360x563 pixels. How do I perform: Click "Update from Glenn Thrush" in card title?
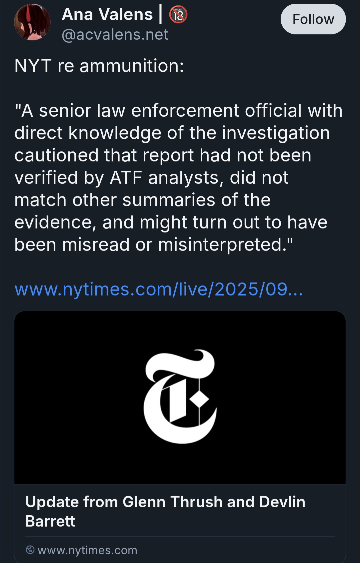[124, 502]
